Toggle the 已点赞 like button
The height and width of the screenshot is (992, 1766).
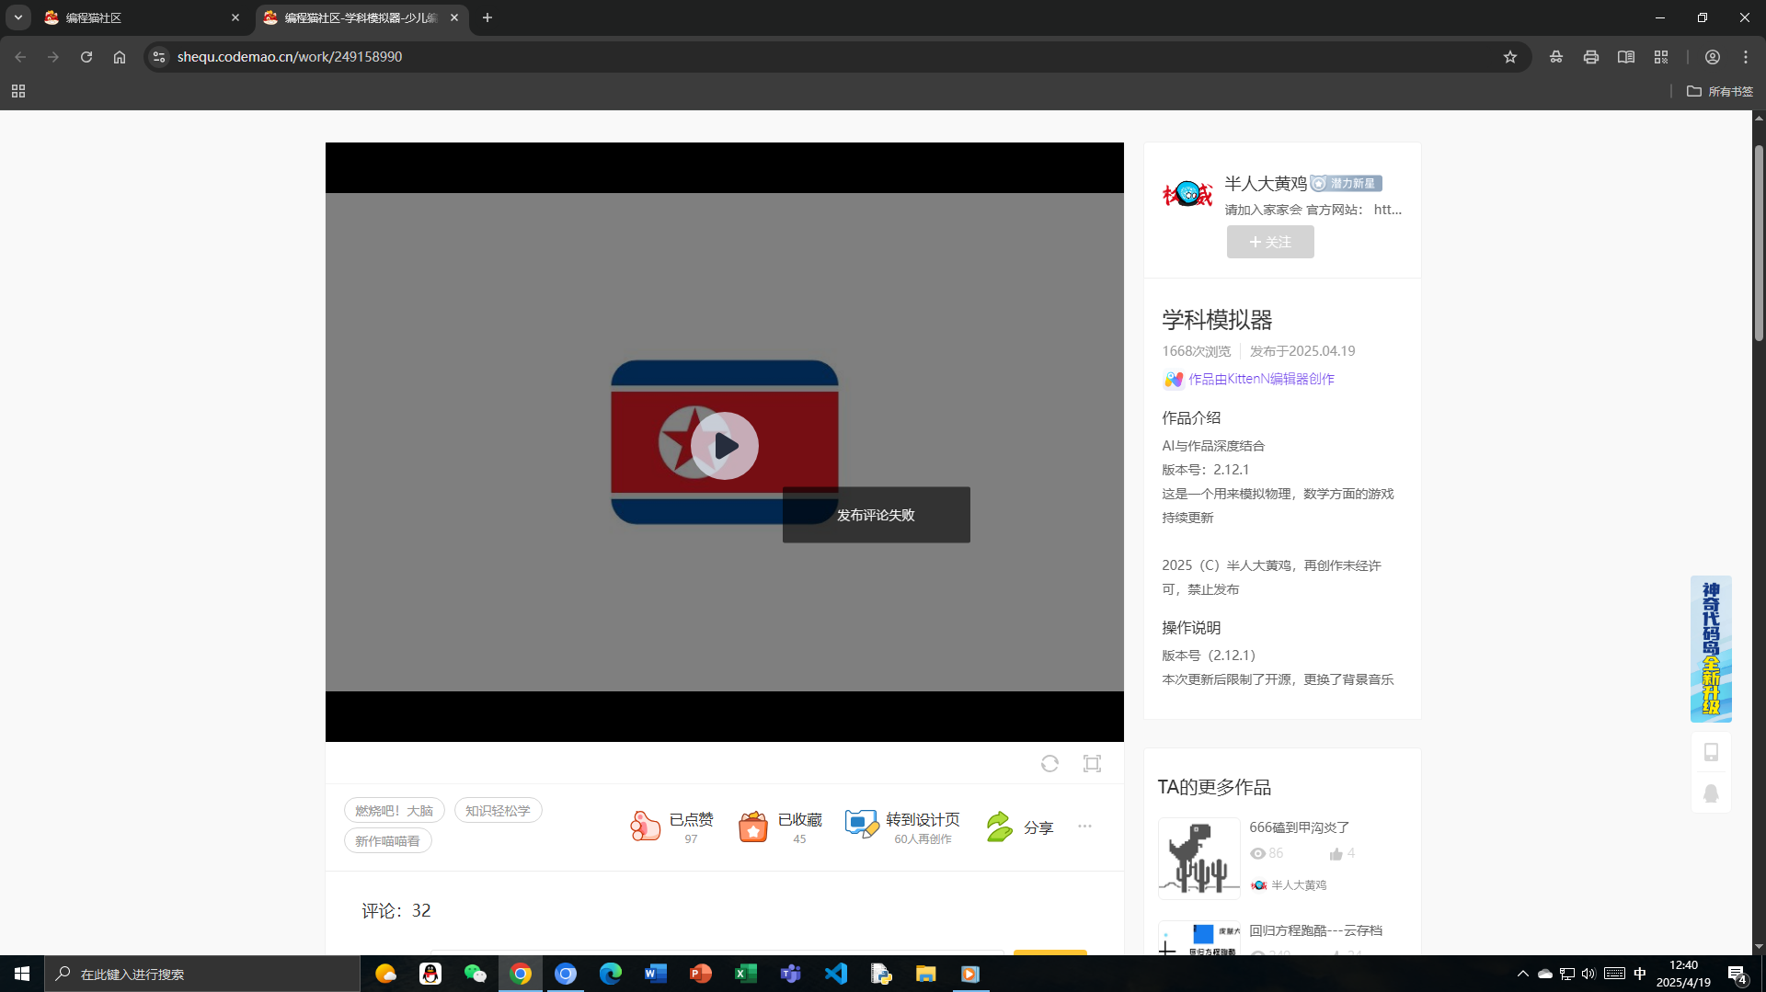[x=672, y=827]
